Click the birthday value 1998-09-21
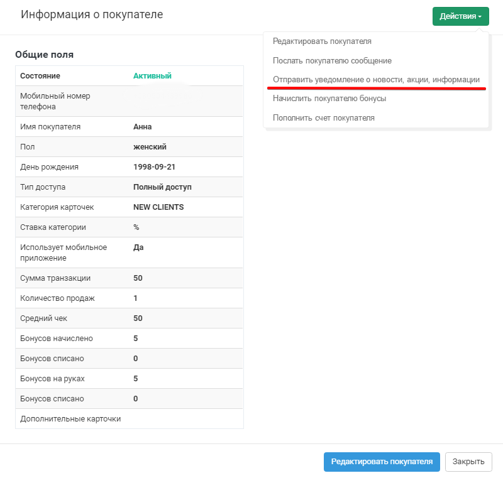 154,167
